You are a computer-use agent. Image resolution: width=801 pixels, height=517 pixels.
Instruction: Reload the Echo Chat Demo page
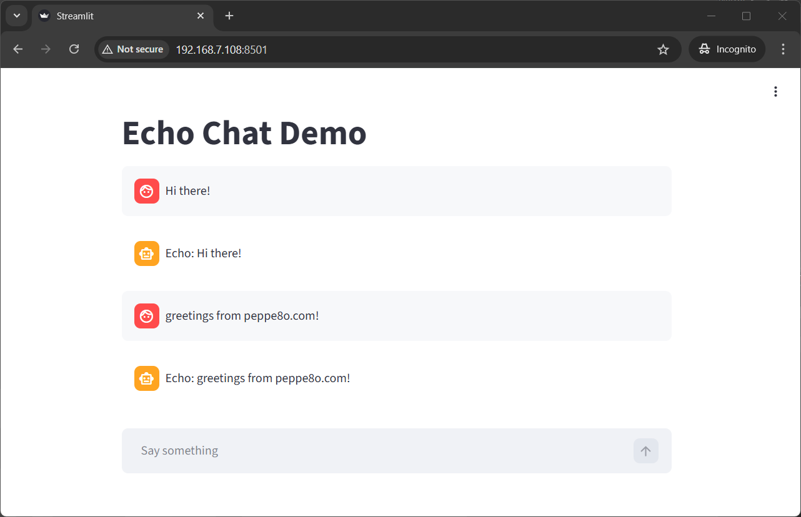point(74,49)
